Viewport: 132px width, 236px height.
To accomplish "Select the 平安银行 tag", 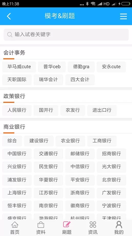I will [x=80, y=180].
